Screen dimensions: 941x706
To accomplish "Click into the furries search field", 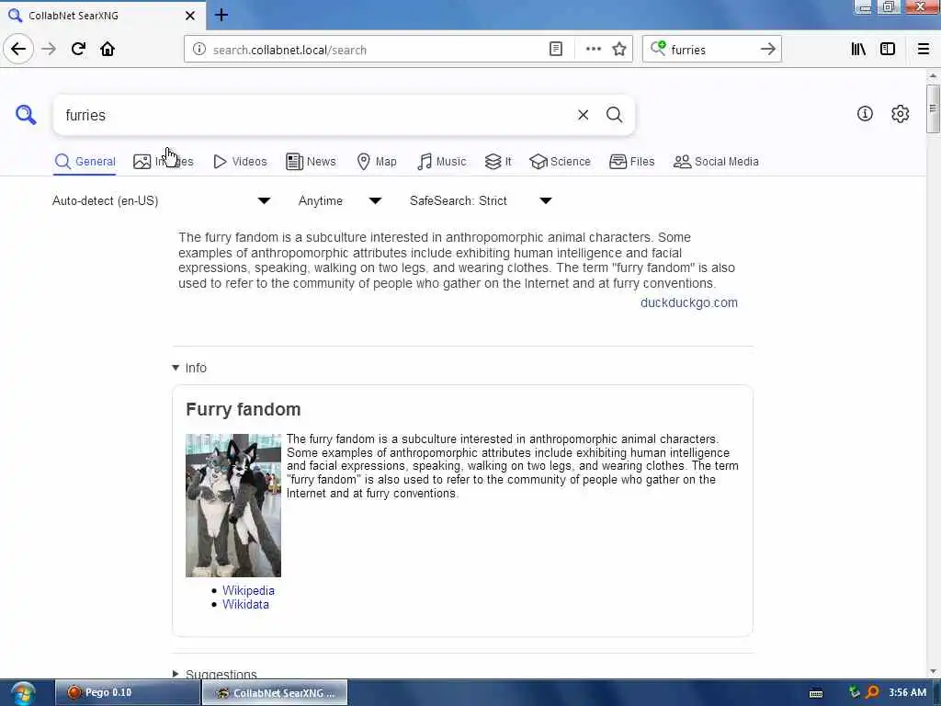I will pos(312,115).
